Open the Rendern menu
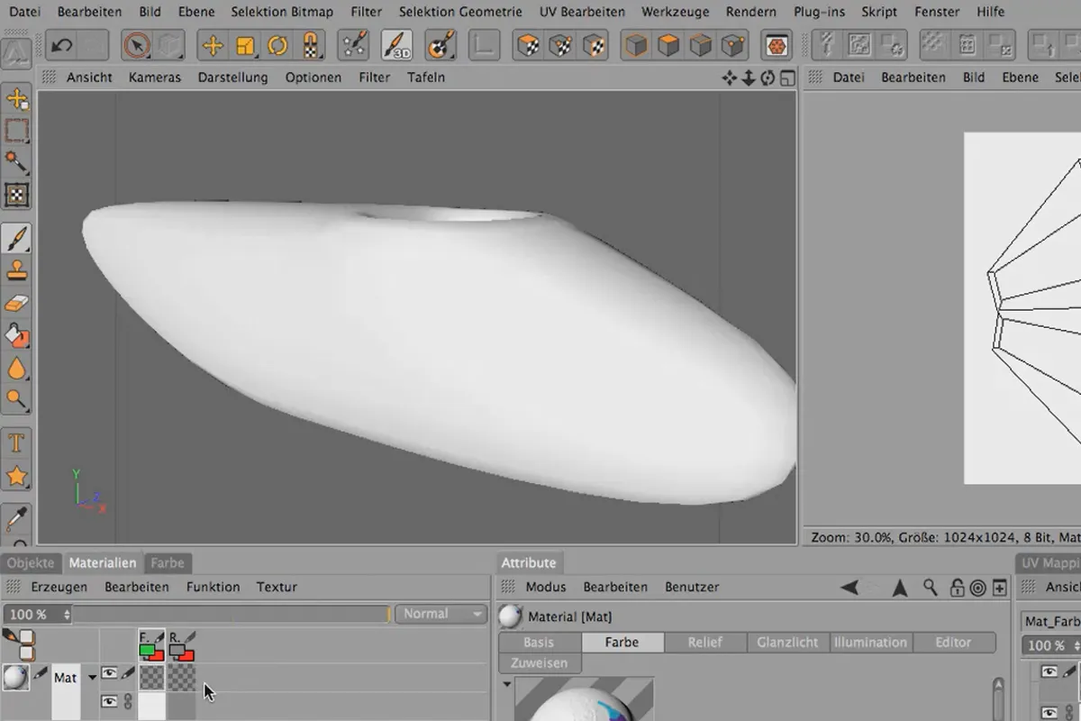1081x721 pixels. click(x=750, y=12)
